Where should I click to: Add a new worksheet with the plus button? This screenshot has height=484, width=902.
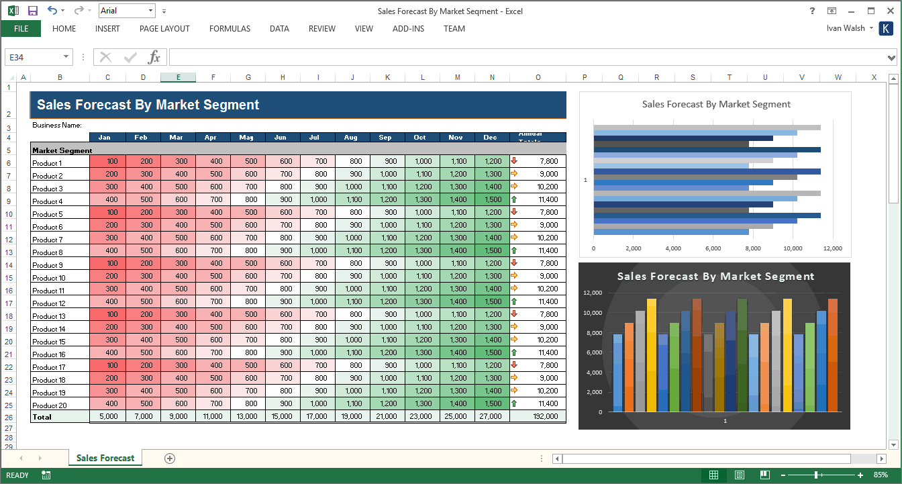click(169, 458)
